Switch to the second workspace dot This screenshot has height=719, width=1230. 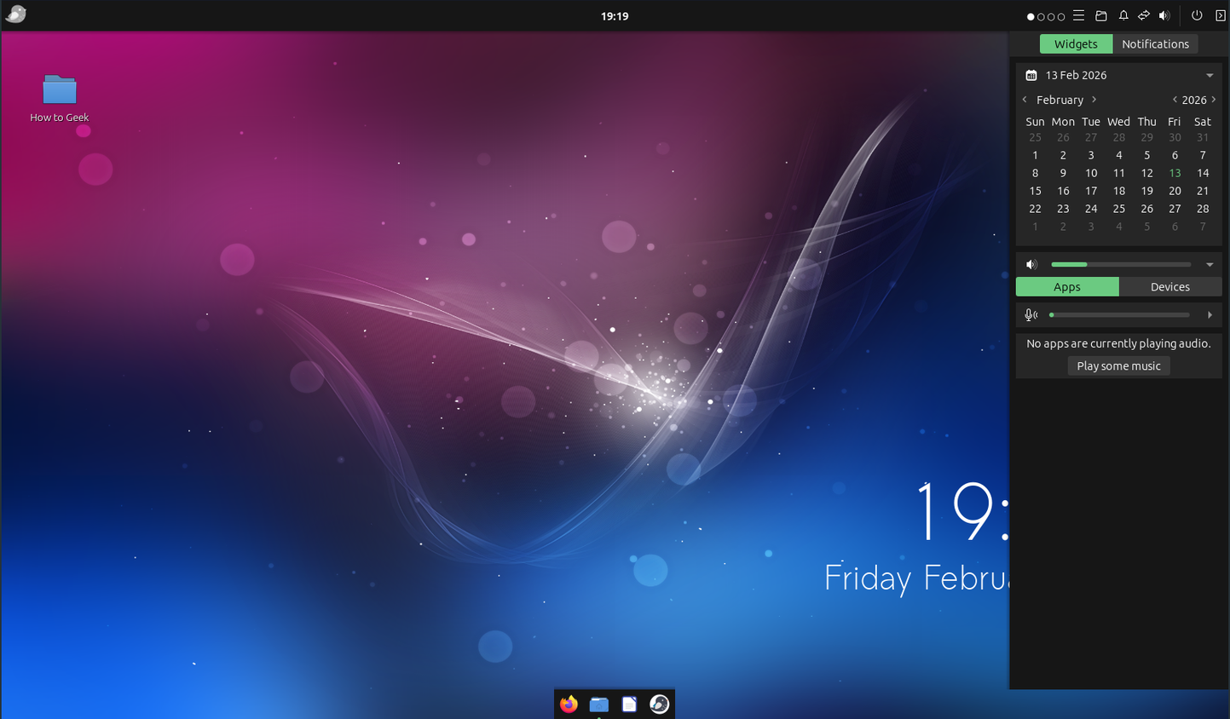pyautogui.click(x=1041, y=16)
